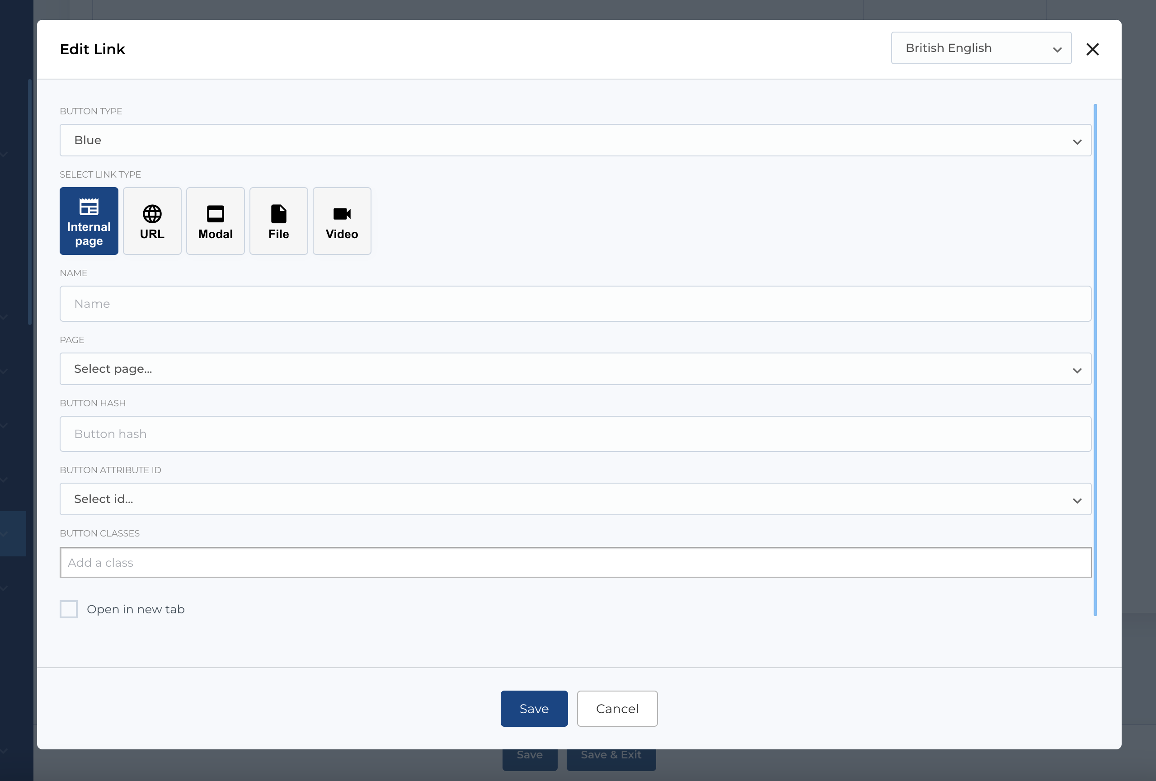Focus the Button hash field
Screen dimensions: 1156x781
[575, 434]
